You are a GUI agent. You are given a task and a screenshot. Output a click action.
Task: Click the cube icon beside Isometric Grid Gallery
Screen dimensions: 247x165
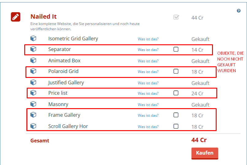(x=33, y=38)
